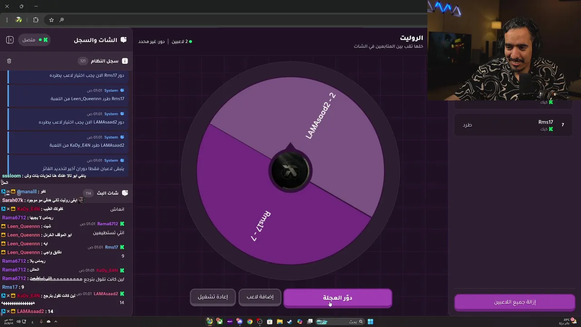
Task: Click the 2 لاعبين players count indicator
Action: click(182, 41)
